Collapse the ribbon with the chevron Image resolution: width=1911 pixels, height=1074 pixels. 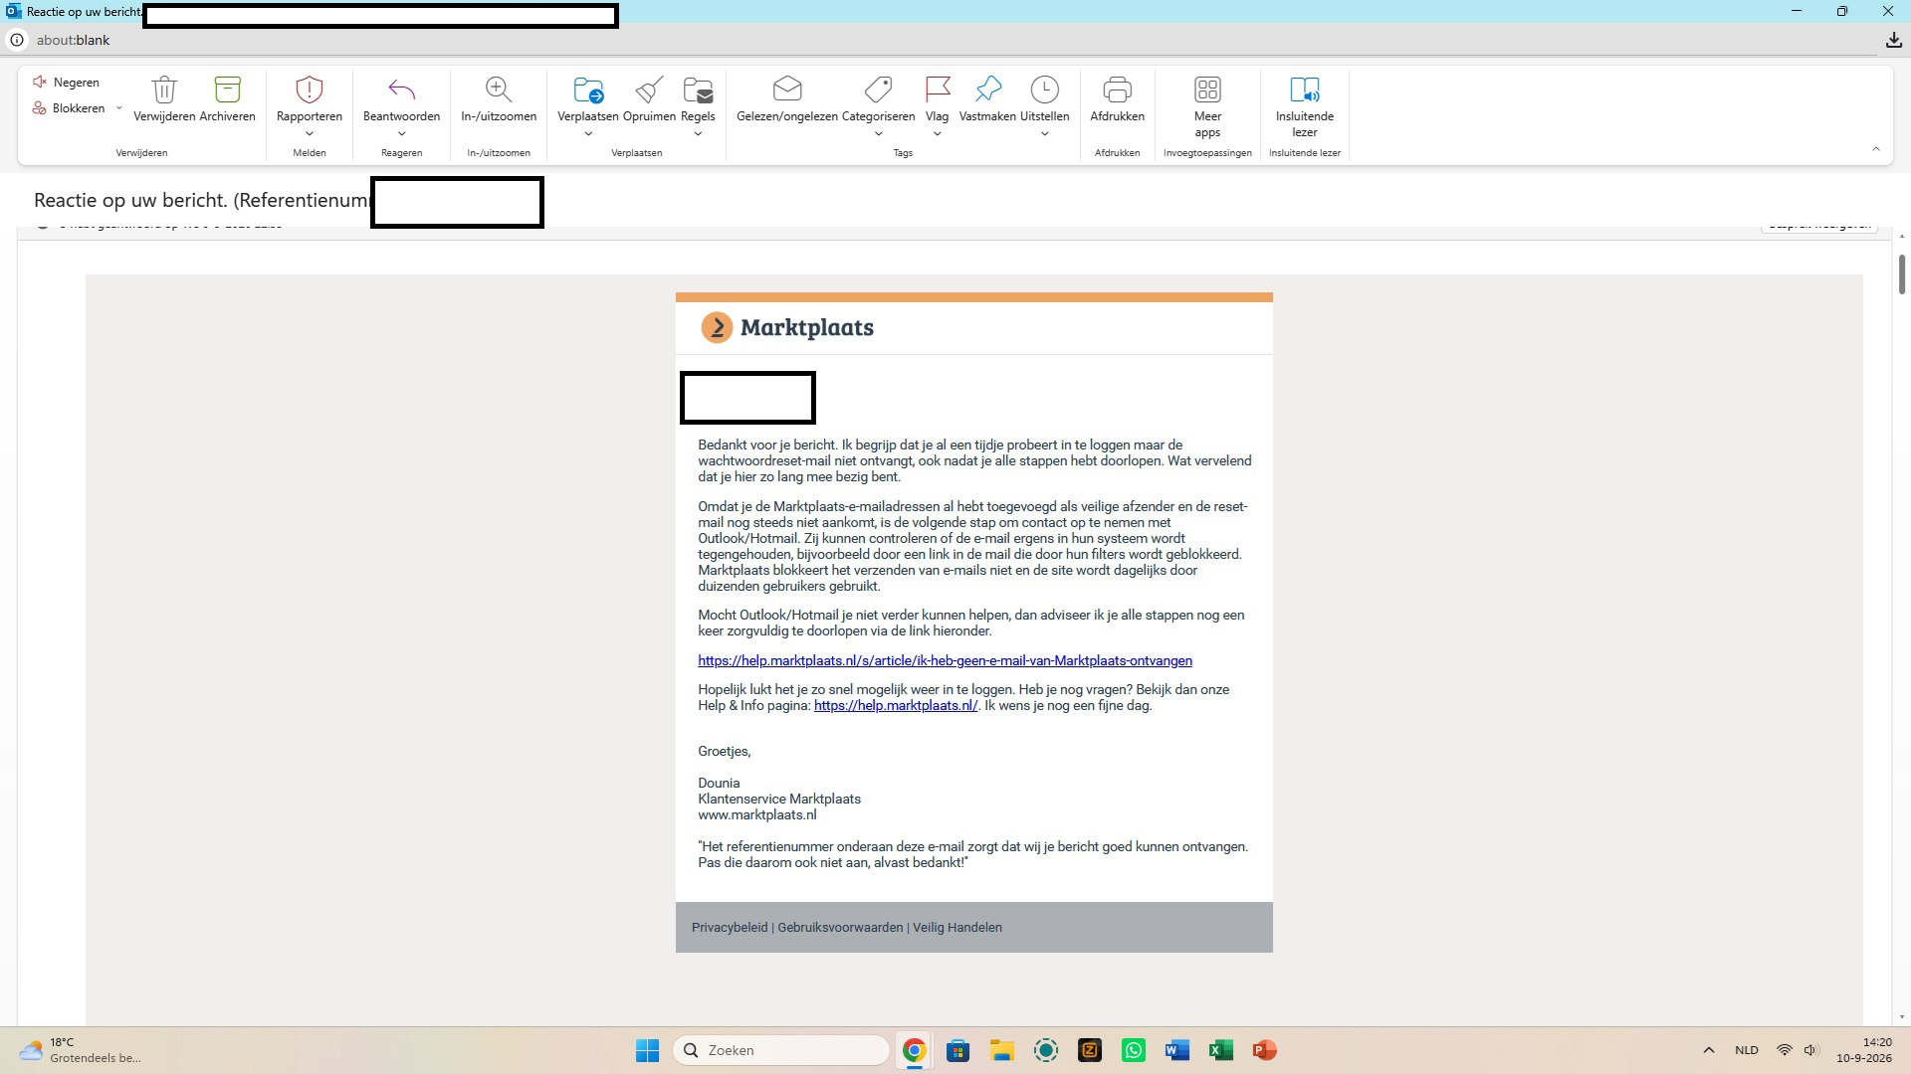point(1876,149)
